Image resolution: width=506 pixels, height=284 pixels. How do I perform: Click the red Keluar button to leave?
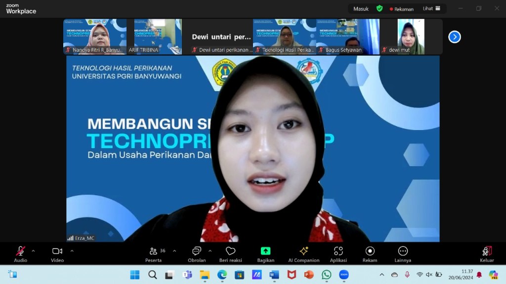[487, 251]
